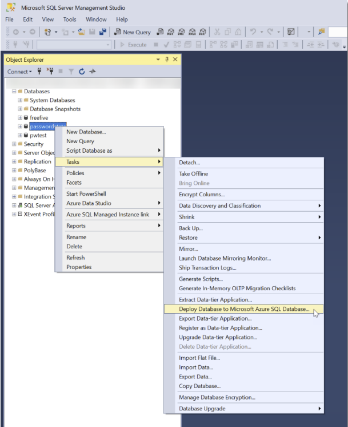Open Azure SQL Managed Instance link submenu
348x427 pixels.
(109, 215)
